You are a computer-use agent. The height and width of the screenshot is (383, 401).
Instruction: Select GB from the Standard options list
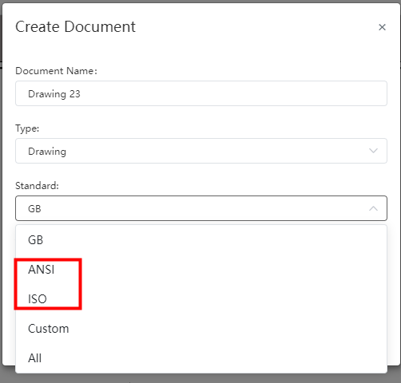pyautogui.click(x=201, y=240)
